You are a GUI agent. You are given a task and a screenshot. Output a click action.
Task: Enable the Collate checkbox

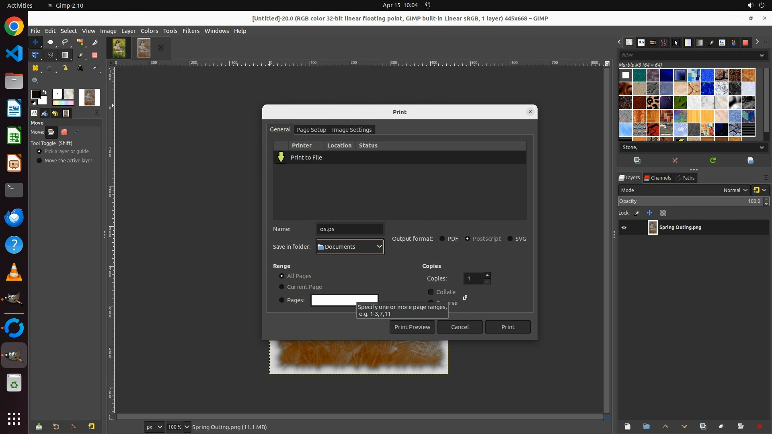(x=431, y=292)
